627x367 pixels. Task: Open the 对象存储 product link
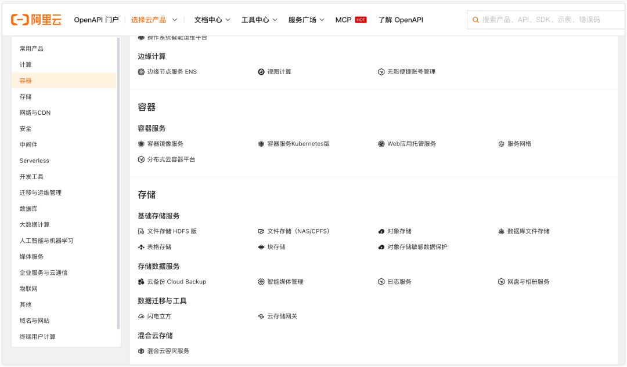click(399, 231)
